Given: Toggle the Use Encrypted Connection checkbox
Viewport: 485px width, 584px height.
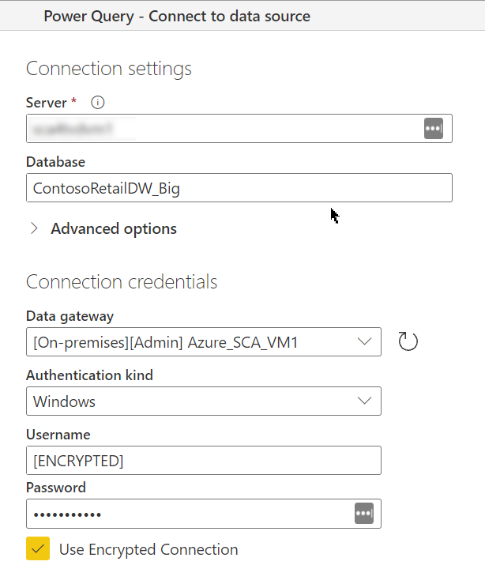Looking at the screenshot, I should [x=38, y=549].
